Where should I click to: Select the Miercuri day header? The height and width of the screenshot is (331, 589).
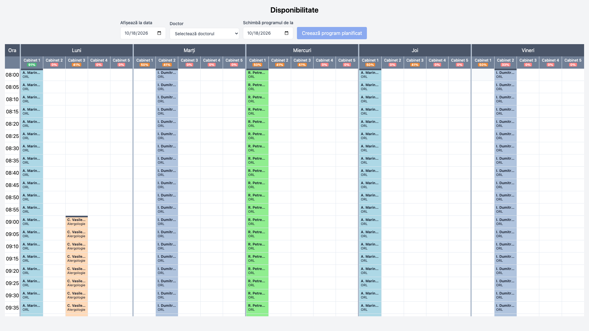(x=302, y=50)
